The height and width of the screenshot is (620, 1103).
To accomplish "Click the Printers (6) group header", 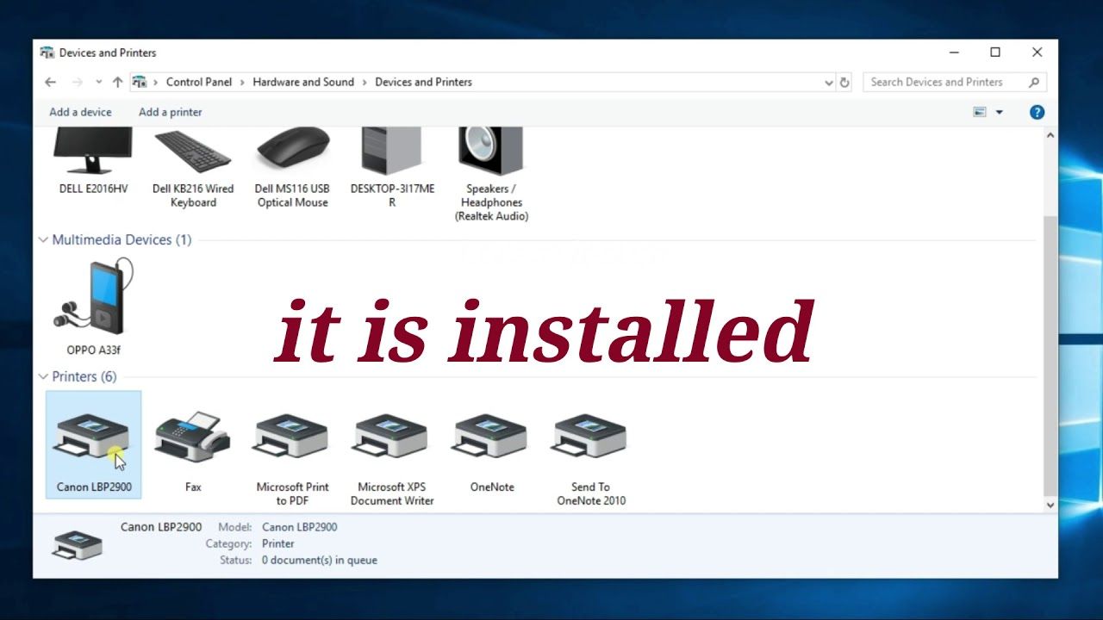I will coord(84,377).
